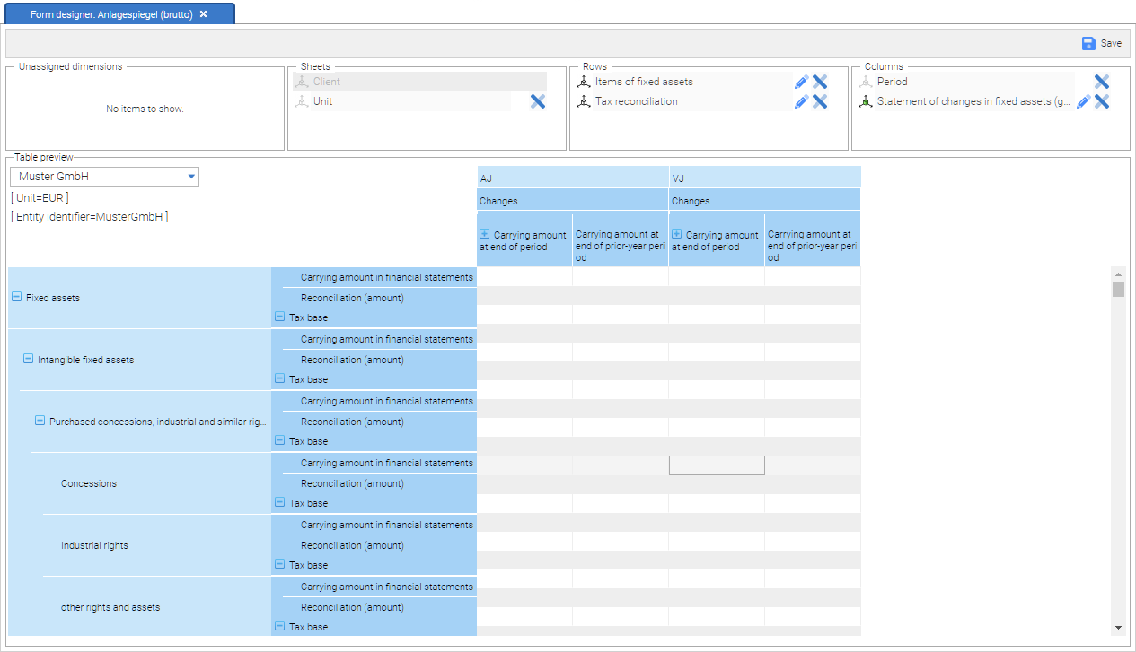Screen dimensions: 1136x652
Task: Expand AJ Carrying amount at end of period
Action: [x=485, y=234]
